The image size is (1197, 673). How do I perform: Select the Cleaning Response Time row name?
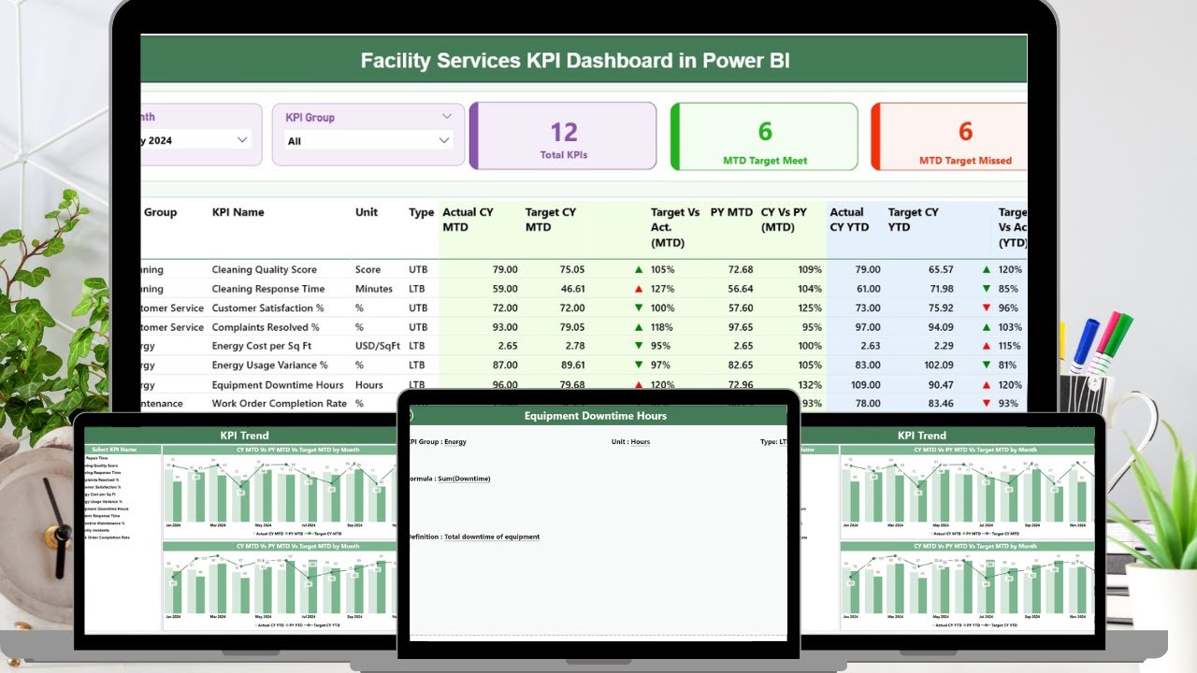268,289
